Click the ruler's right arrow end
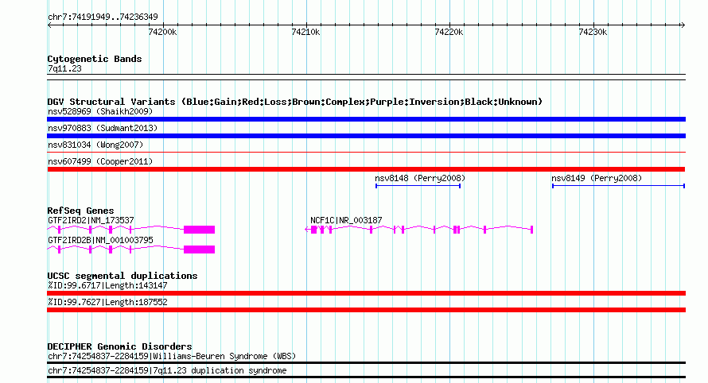Viewport: 708px width, 383px height. 683,25
